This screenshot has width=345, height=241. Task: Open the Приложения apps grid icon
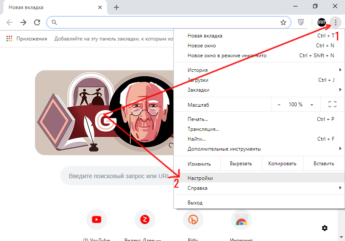(x=9, y=39)
